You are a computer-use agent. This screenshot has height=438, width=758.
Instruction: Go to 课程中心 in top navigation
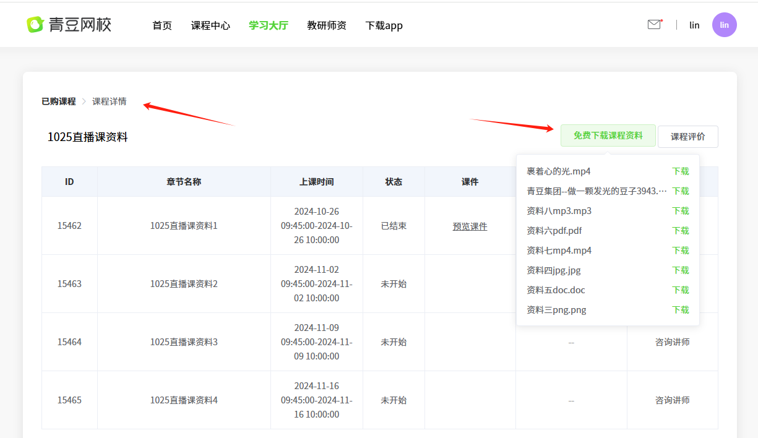(x=210, y=25)
